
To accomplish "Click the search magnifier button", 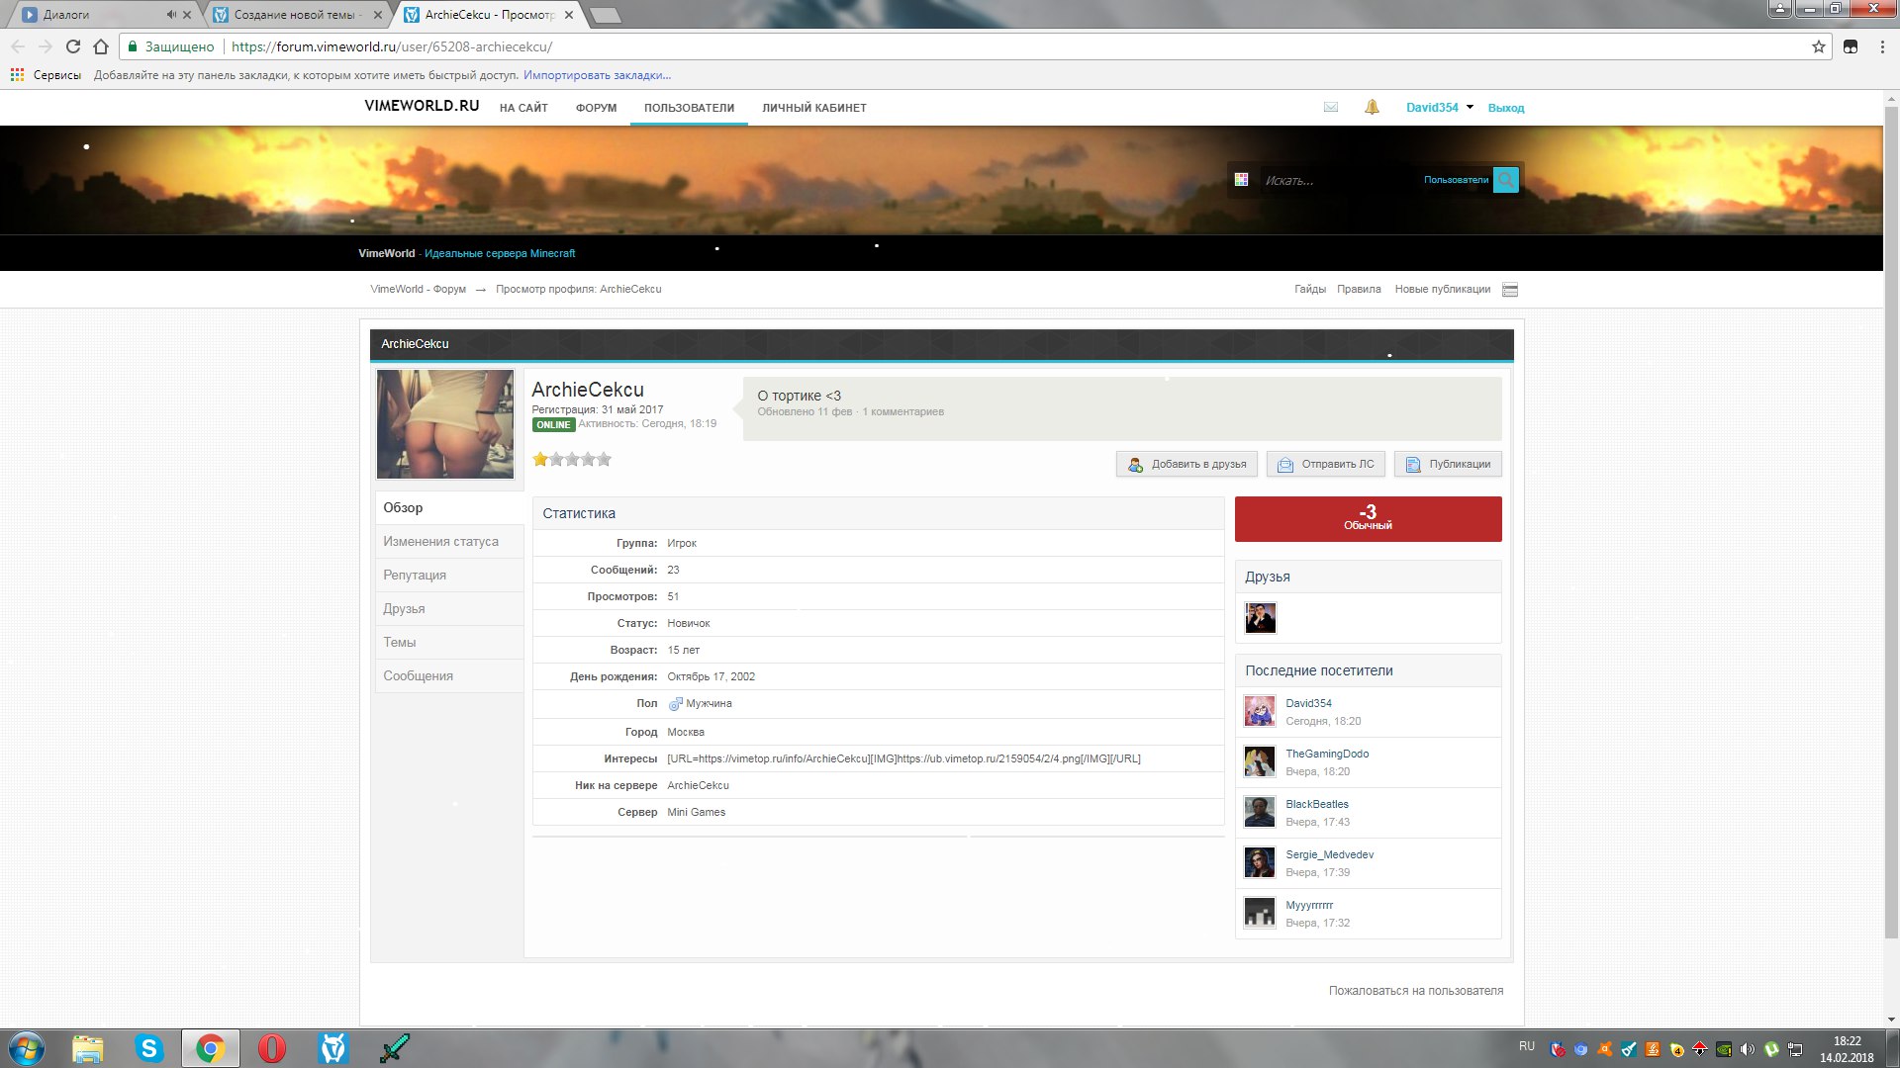I will click(x=1505, y=179).
